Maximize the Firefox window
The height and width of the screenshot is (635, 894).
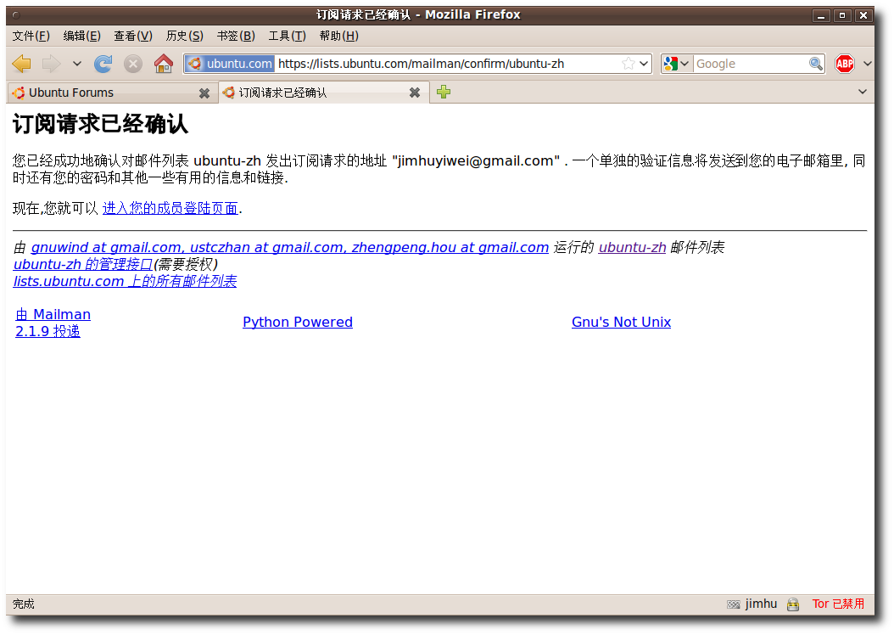[842, 15]
